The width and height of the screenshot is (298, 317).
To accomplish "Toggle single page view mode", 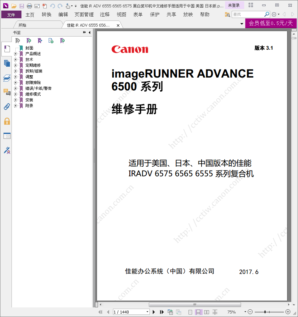I will coord(190,312).
